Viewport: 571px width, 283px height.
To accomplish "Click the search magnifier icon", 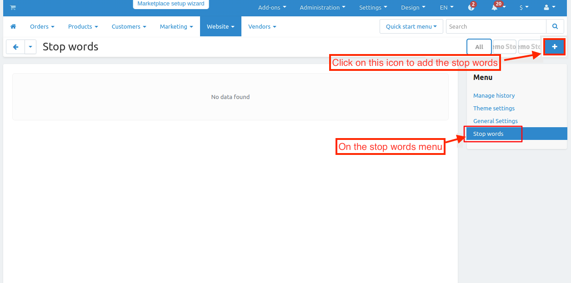I will [x=555, y=26].
